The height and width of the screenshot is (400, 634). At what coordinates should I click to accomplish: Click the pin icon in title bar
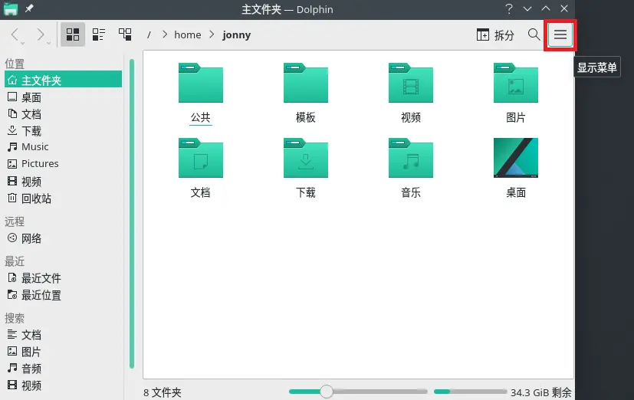click(x=29, y=8)
